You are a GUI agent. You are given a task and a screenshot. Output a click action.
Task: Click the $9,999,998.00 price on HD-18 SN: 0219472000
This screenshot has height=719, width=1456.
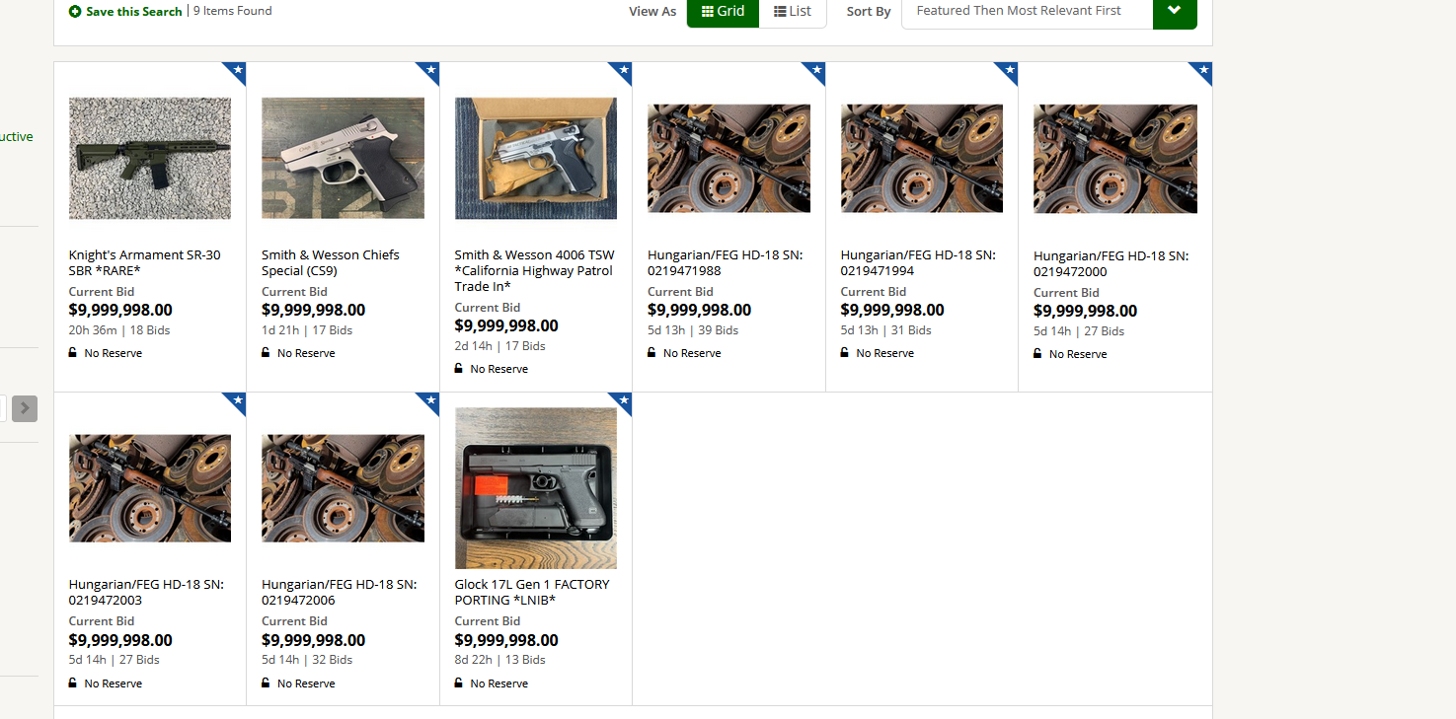(1086, 311)
